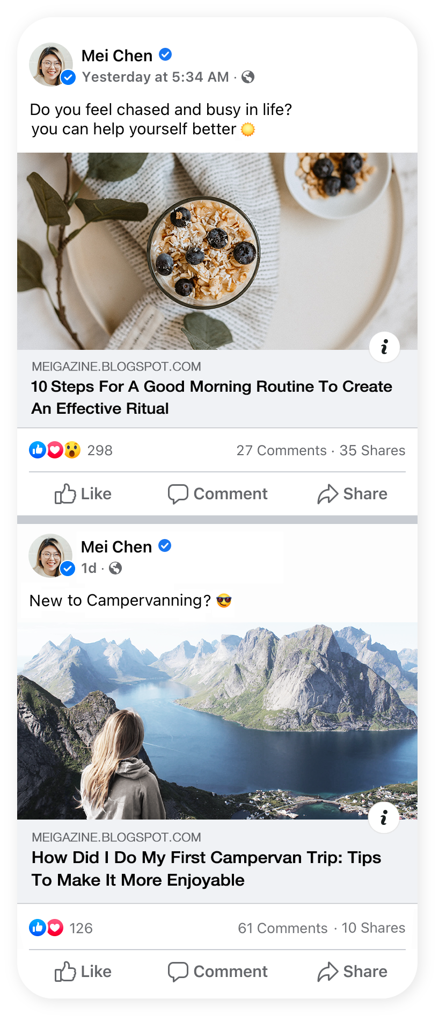
Task: Share the campervan trip post
Action: click(x=352, y=972)
